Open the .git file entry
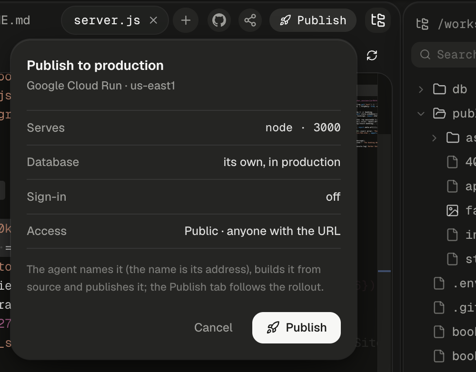This screenshot has height=372, width=476. click(x=455, y=308)
